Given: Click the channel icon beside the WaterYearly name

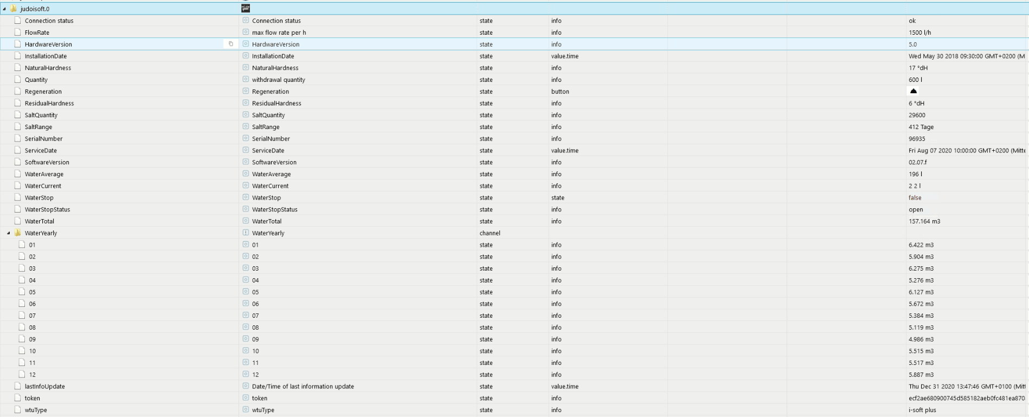Looking at the screenshot, I should point(246,233).
